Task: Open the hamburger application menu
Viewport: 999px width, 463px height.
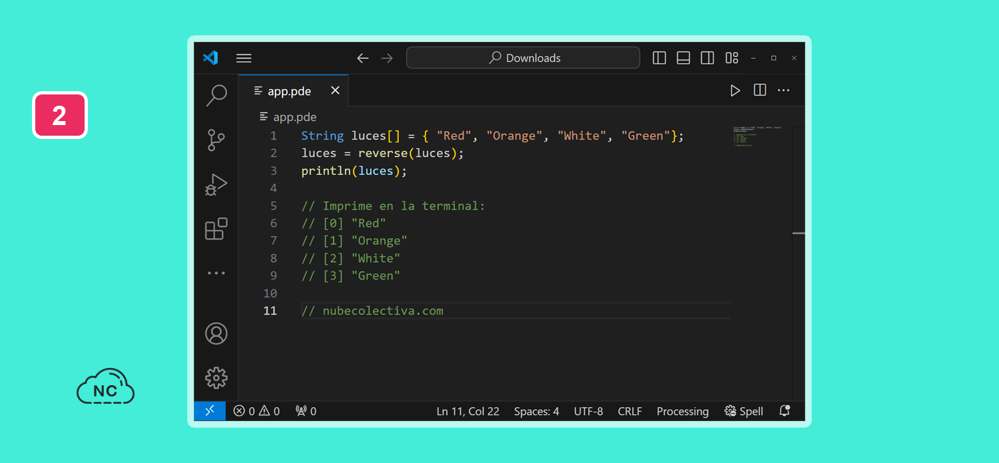Action: click(x=244, y=58)
